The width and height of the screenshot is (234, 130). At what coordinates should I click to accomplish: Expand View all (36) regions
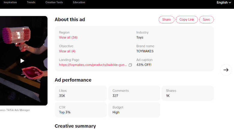tap(68, 37)
